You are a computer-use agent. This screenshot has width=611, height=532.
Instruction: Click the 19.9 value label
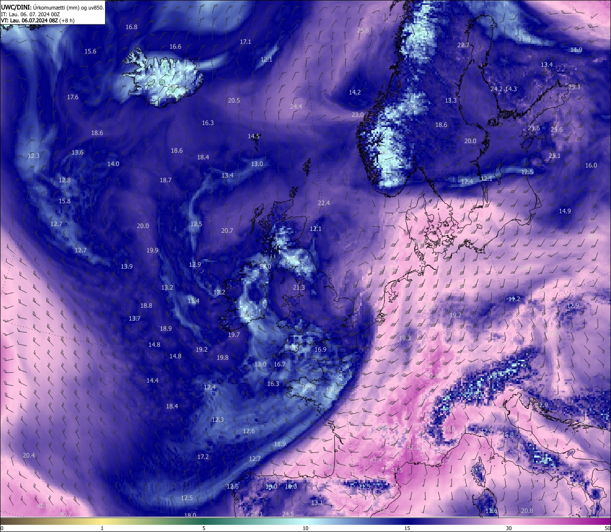(x=152, y=250)
